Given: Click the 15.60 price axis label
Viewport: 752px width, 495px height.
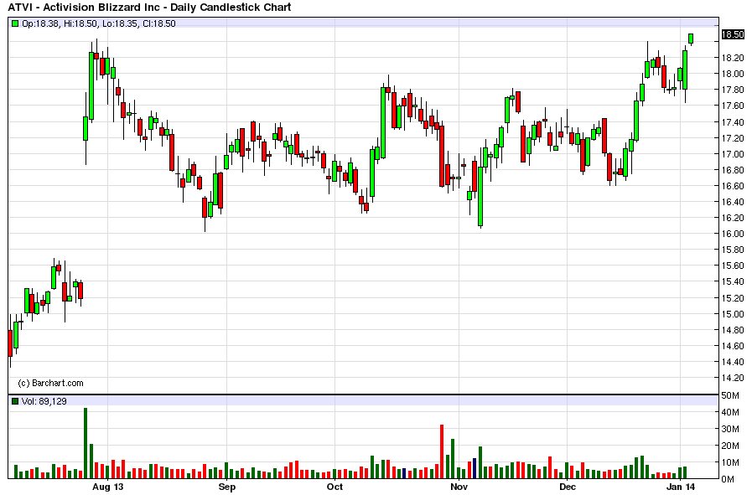Looking at the screenshot, I should tap(733, 266).
